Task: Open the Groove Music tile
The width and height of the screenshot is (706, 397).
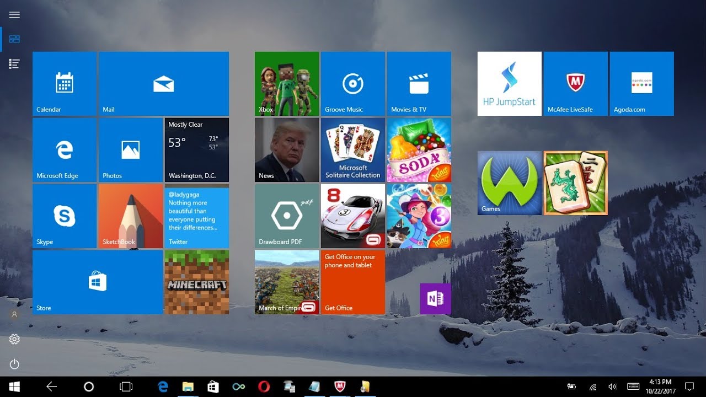Action: [x=353, y=84]
